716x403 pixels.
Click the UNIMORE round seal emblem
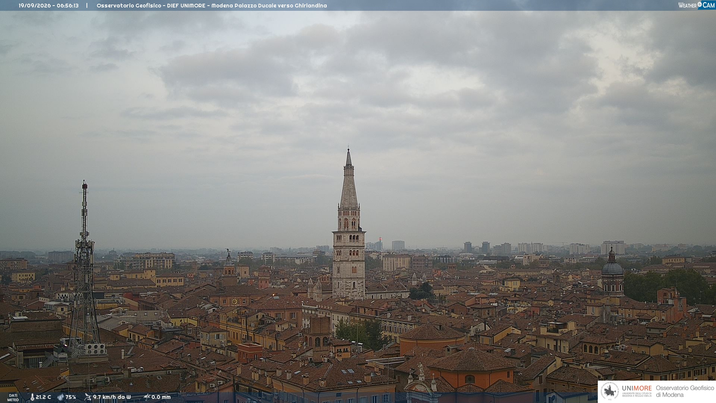tap(610, 391)
